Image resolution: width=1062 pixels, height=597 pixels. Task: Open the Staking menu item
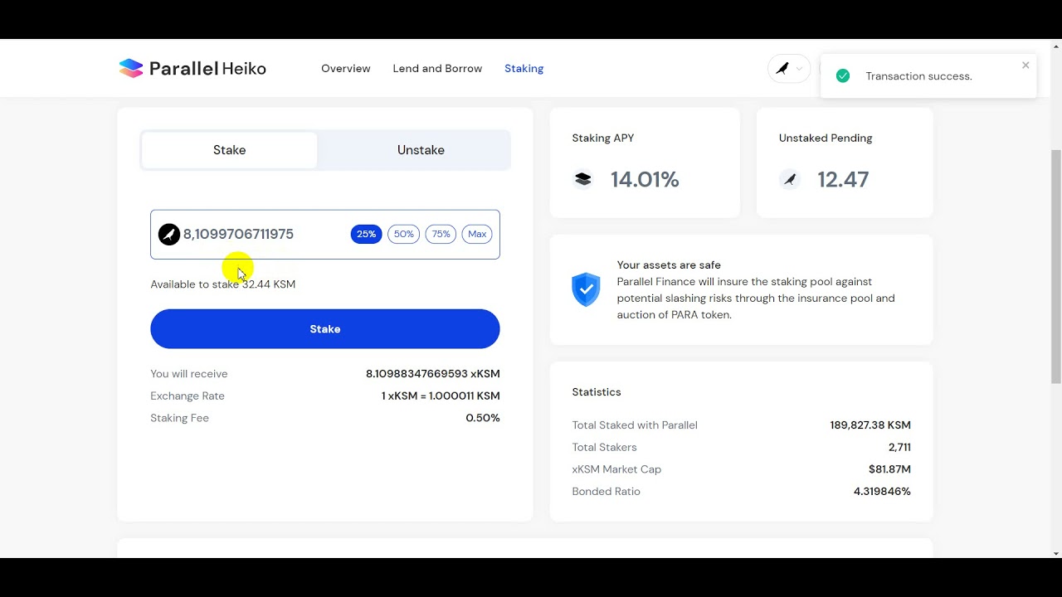pos(524,69)
